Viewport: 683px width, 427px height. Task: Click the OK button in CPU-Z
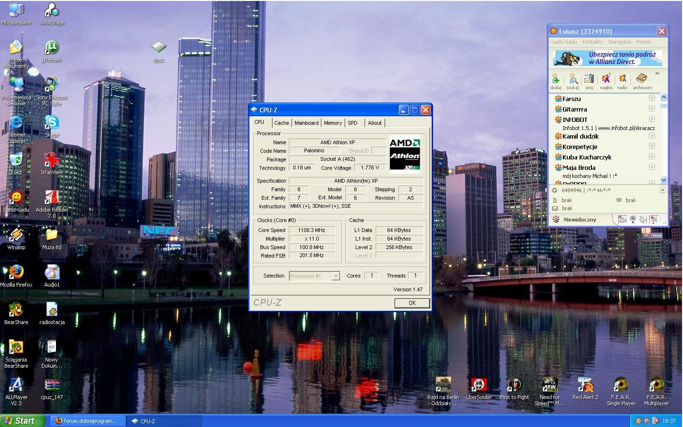click(412, 303)
